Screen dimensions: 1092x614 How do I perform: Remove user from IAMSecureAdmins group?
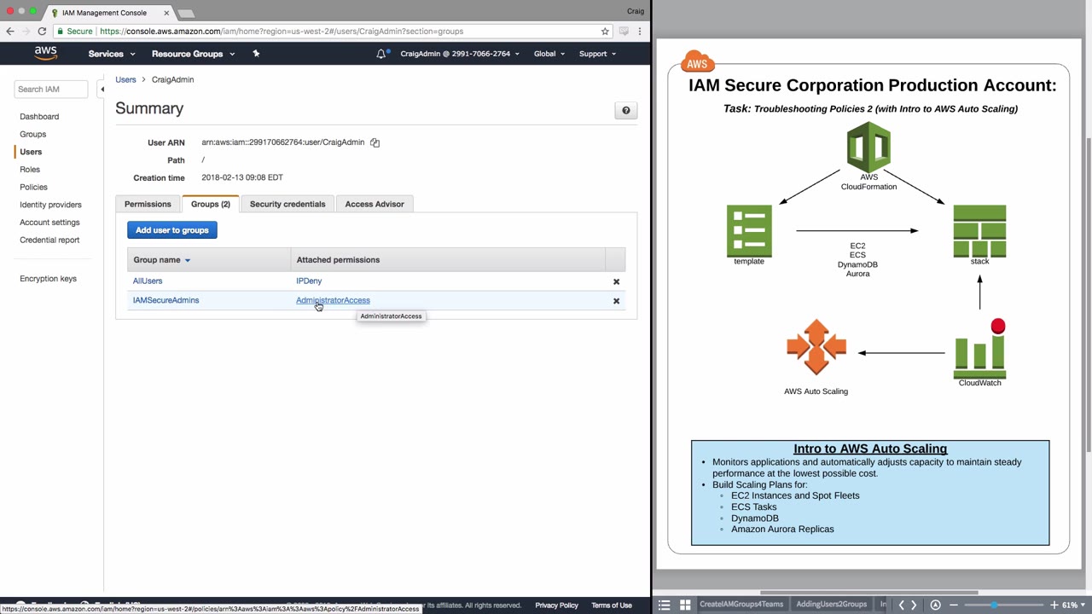[616, 301]
